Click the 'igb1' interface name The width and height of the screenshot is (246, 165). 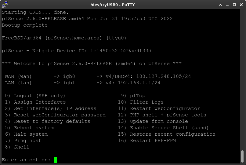tap(69, 83)
